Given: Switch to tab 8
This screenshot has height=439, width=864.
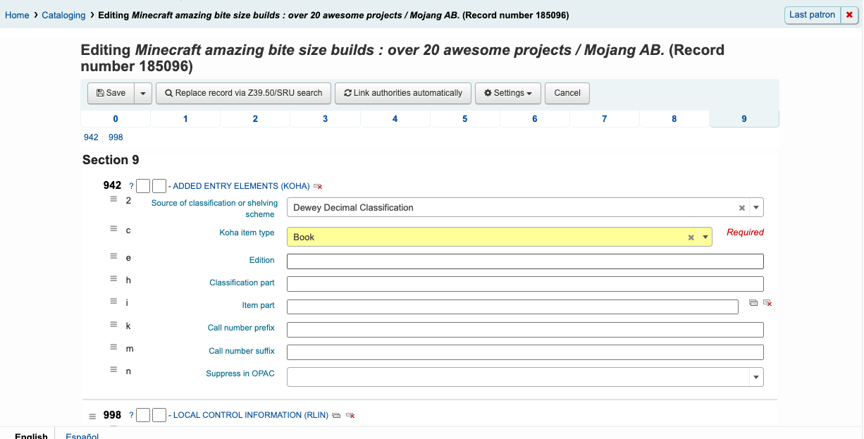Looking at the screenshot, I should tap(674, 119).
